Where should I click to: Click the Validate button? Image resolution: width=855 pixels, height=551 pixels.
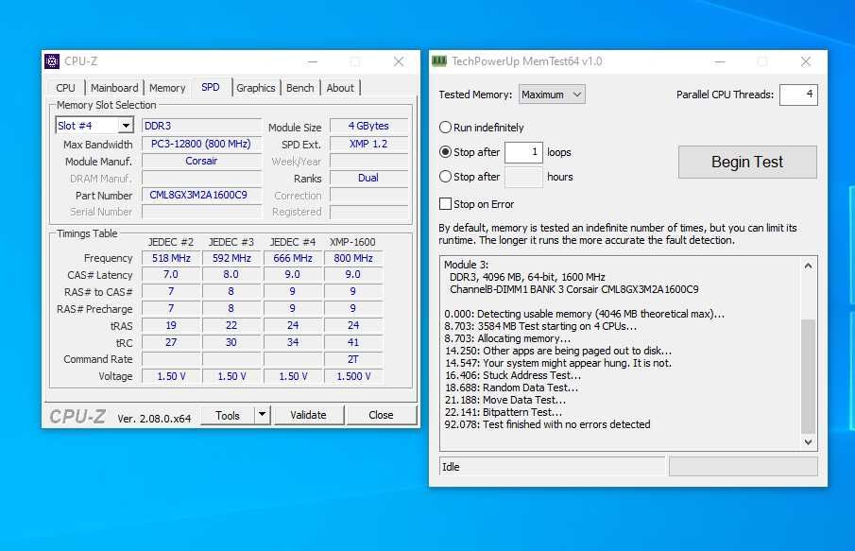308,415
